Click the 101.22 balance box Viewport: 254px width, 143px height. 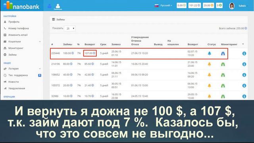(194, 6)
